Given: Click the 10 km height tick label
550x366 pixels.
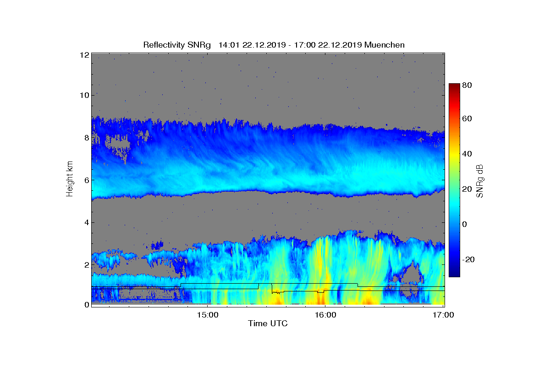Looking at the screenshot, I should click(84, 95).
